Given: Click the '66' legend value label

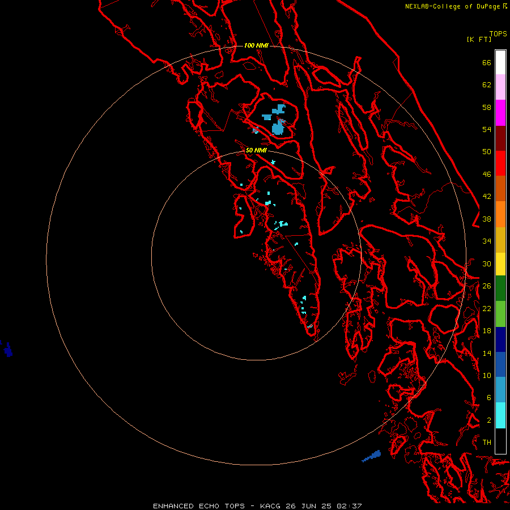Looking at the screenshot, I should [487, 62].
